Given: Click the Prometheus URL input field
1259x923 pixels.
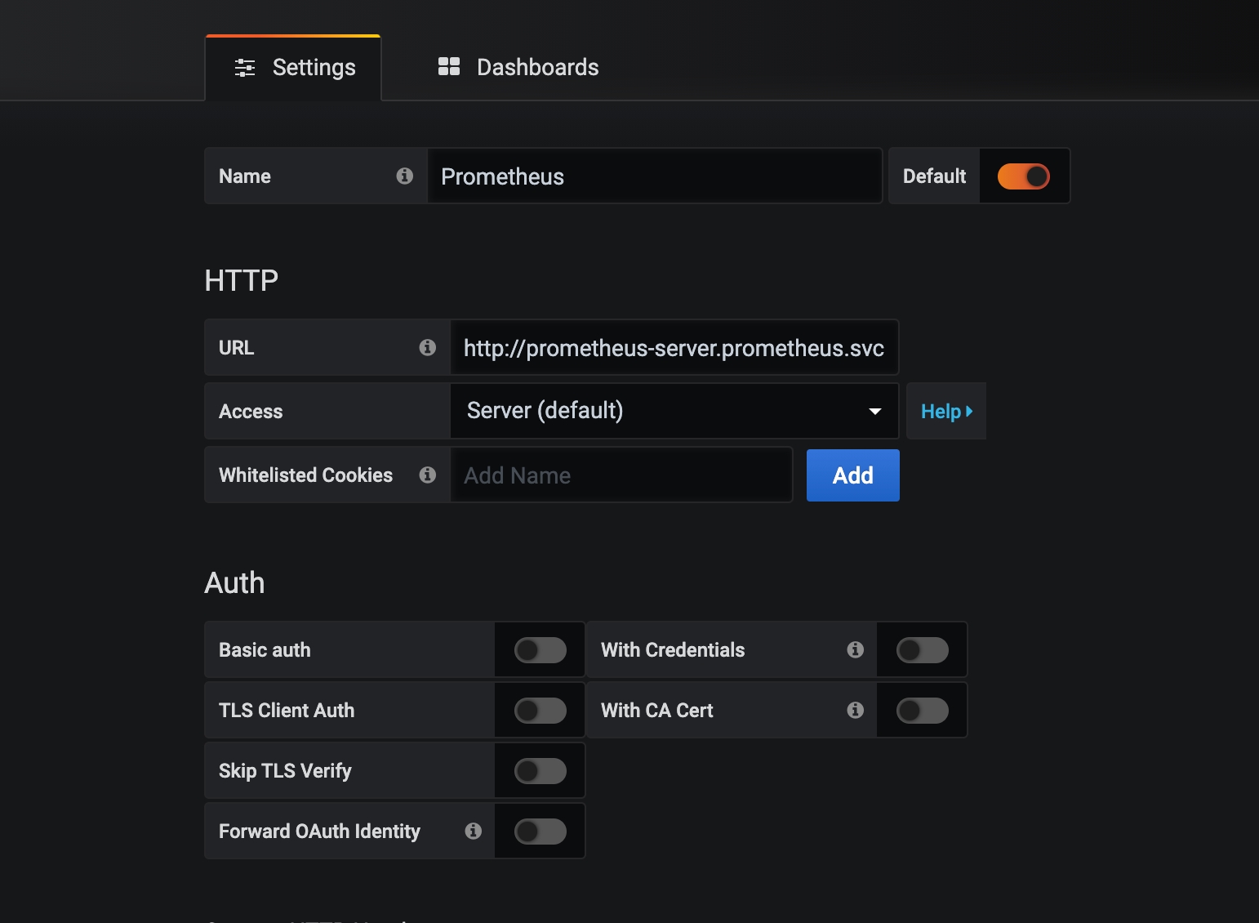Looking at the screenshot, I should pos(674,348).
